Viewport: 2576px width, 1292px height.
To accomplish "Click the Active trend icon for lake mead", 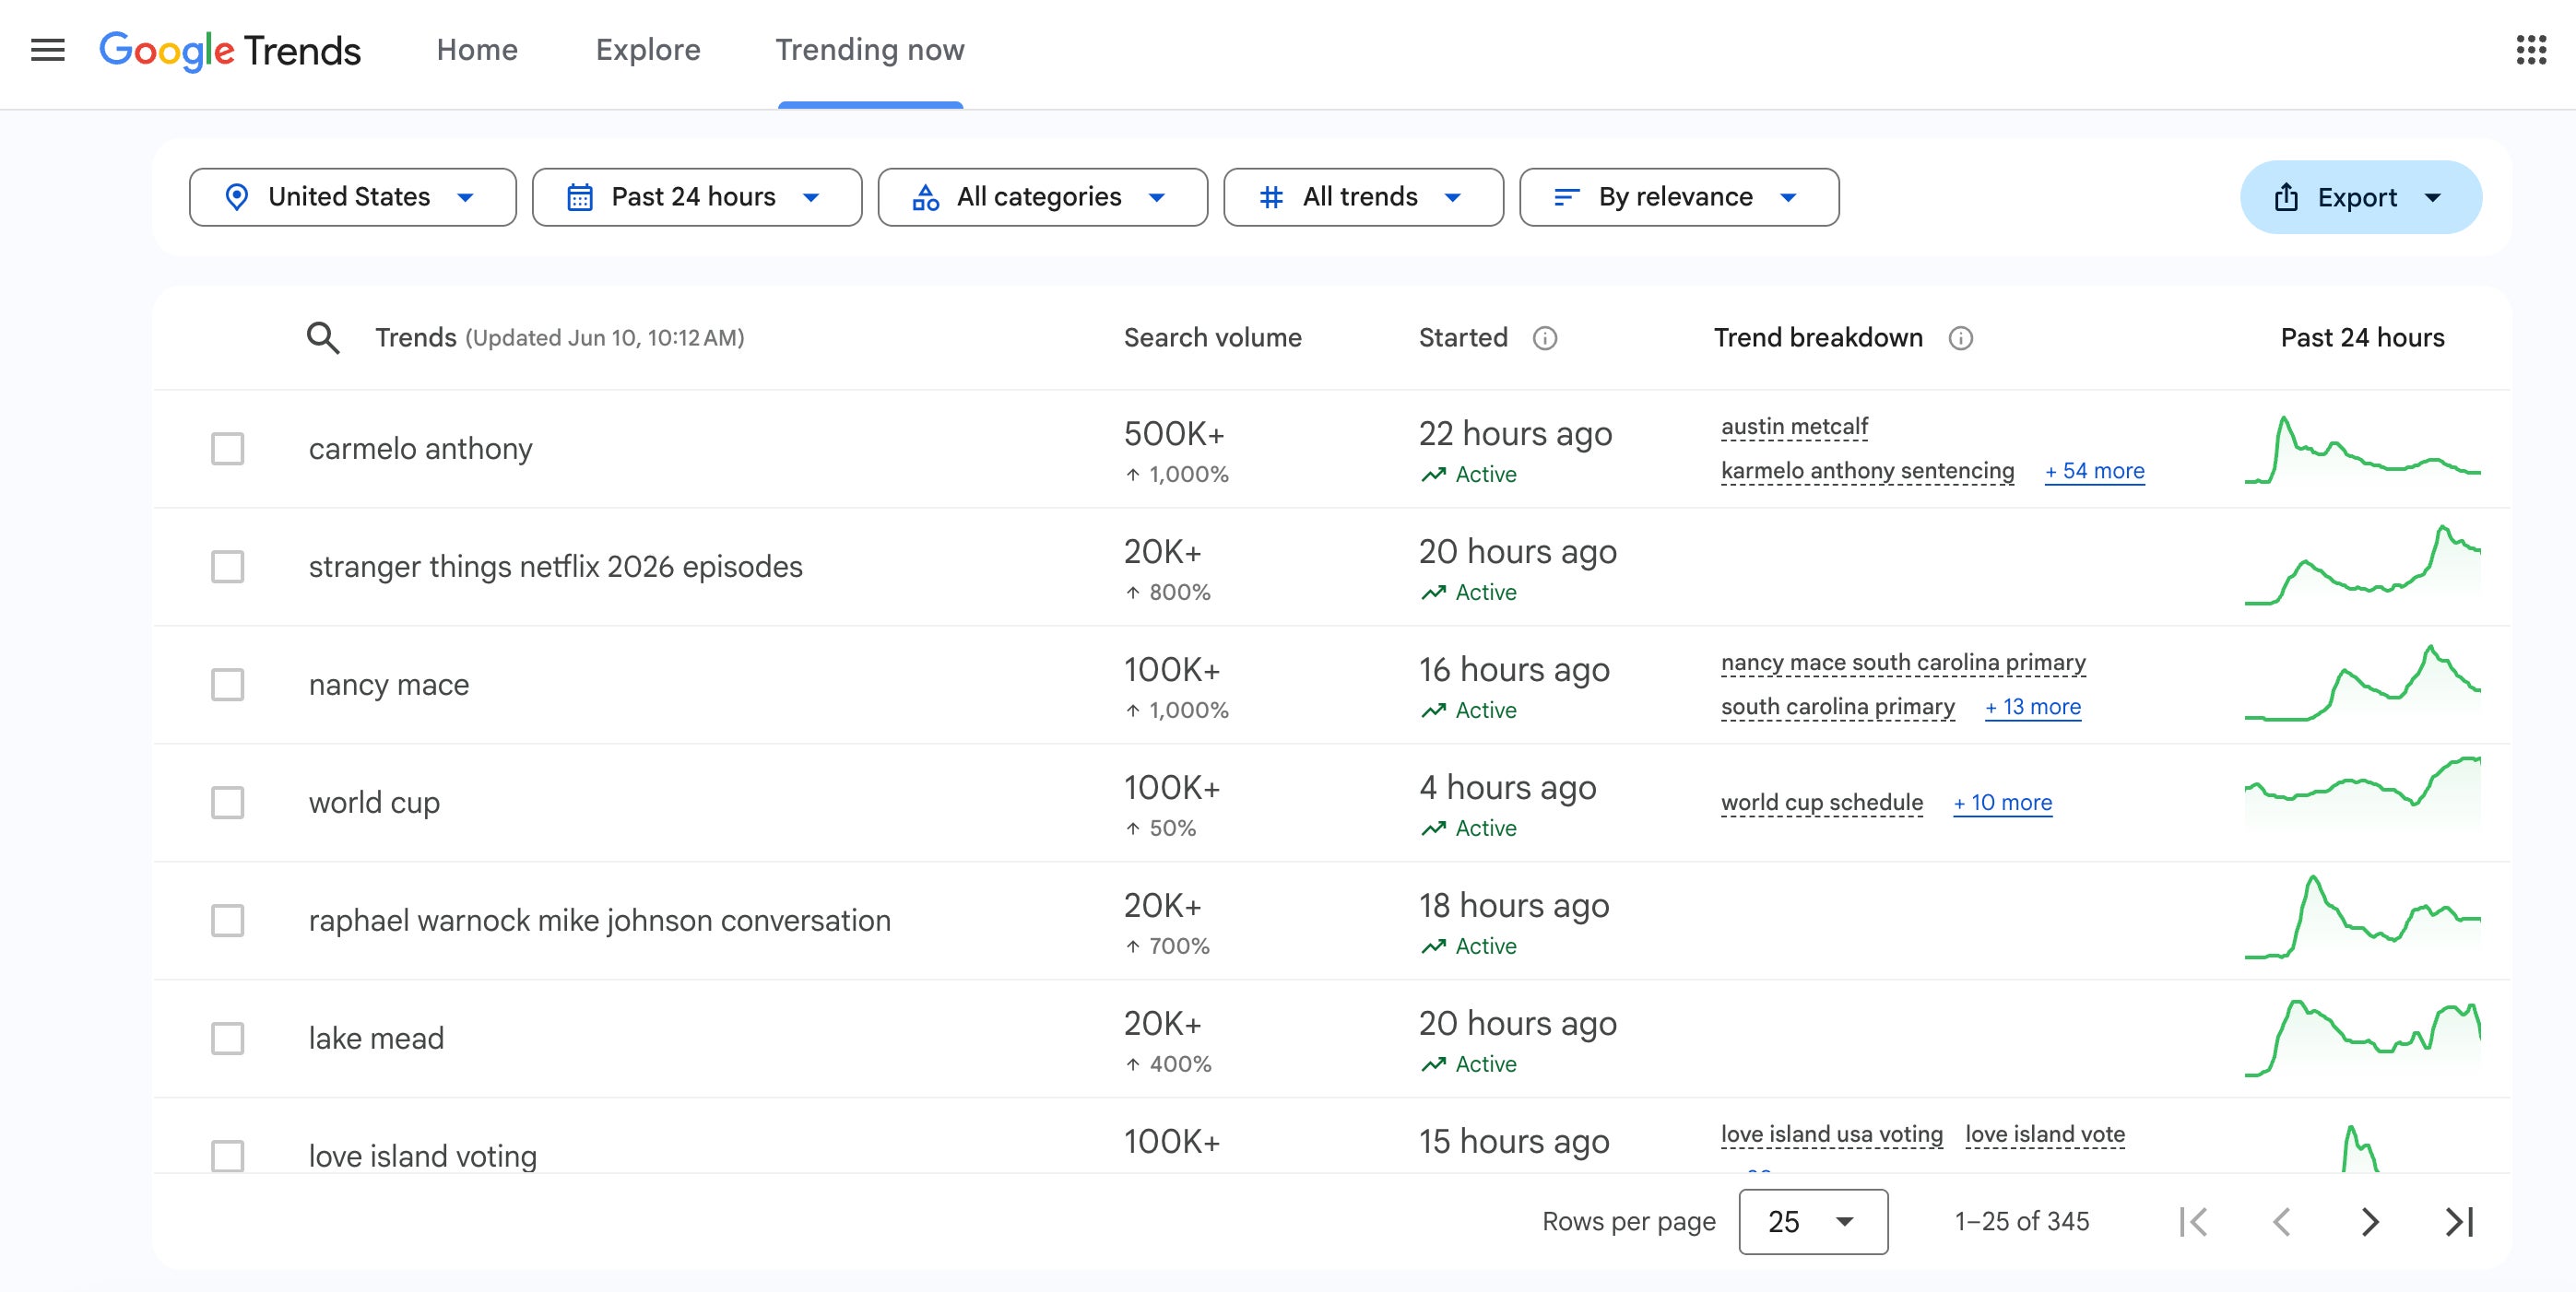I will coord(1434,1064).
